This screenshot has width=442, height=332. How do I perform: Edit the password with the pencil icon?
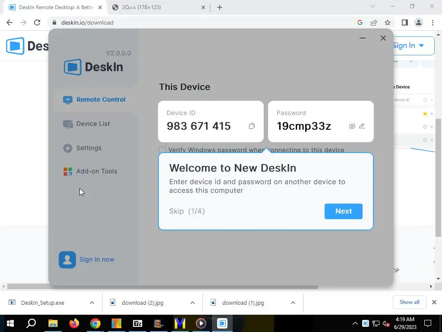coord(362,126)
